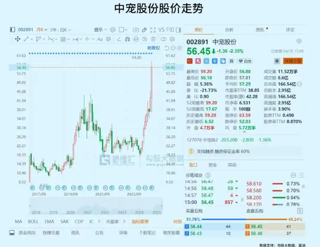Enable the magnet snap tool
This screenshot has width=320, height=247.
point(127,39)
